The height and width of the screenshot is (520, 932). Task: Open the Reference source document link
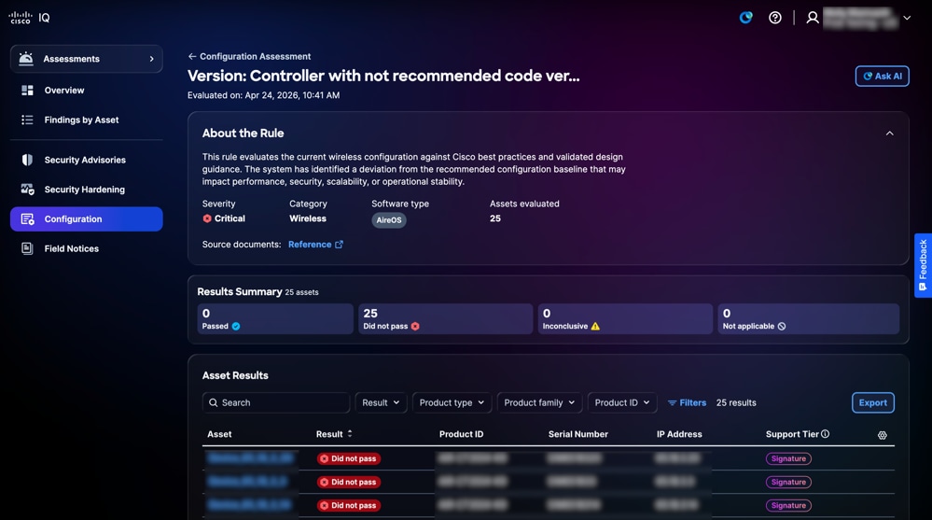click(x=315, y=245)
